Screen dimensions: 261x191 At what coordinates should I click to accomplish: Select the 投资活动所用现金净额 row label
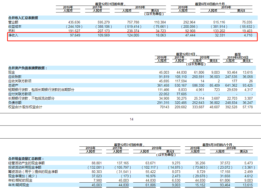point(25,167)
